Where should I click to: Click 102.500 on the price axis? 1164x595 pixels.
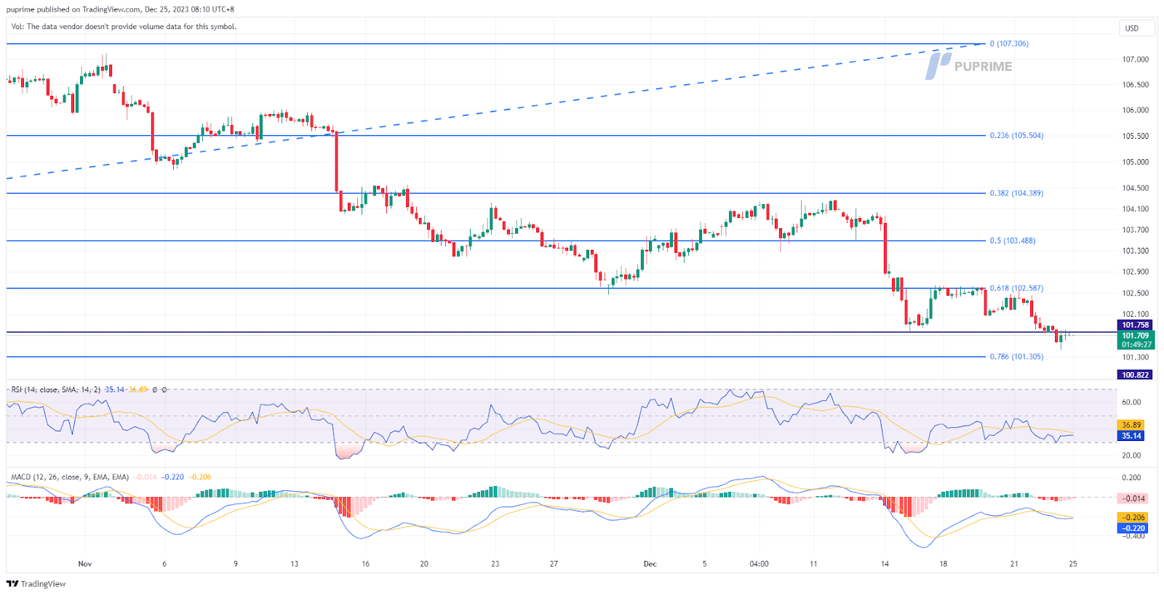coord(1135,294)
